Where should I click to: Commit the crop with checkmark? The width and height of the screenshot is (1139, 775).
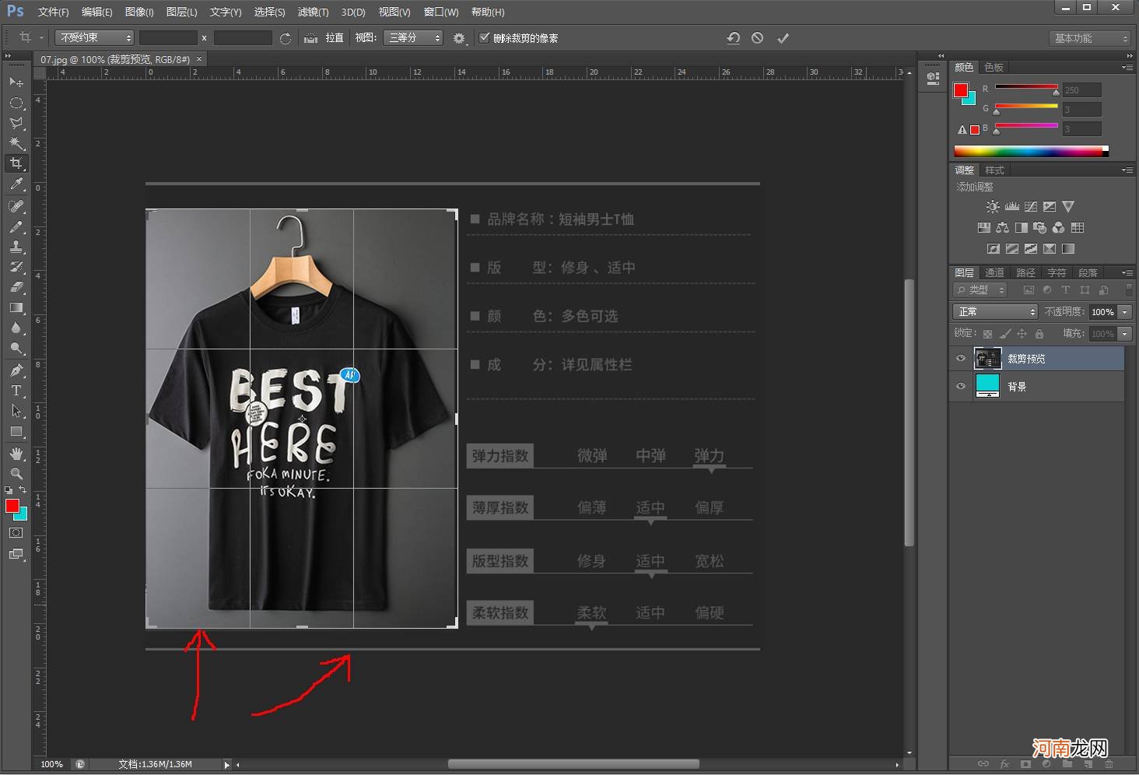(783, 38)
